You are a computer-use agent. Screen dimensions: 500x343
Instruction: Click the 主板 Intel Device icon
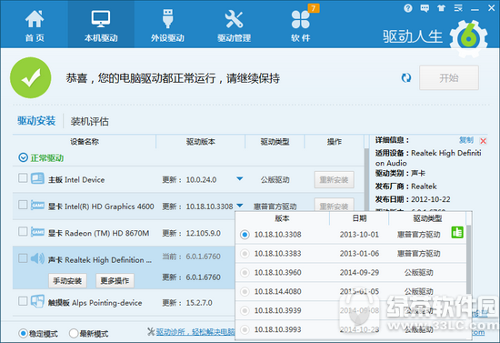[37, 178]
